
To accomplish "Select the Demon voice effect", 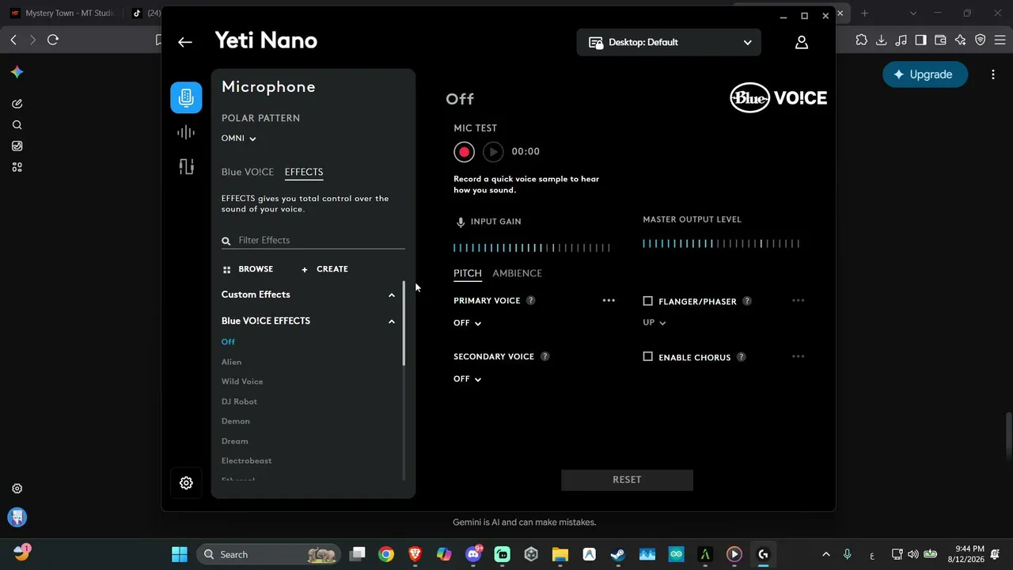I will tap(236, 421).
